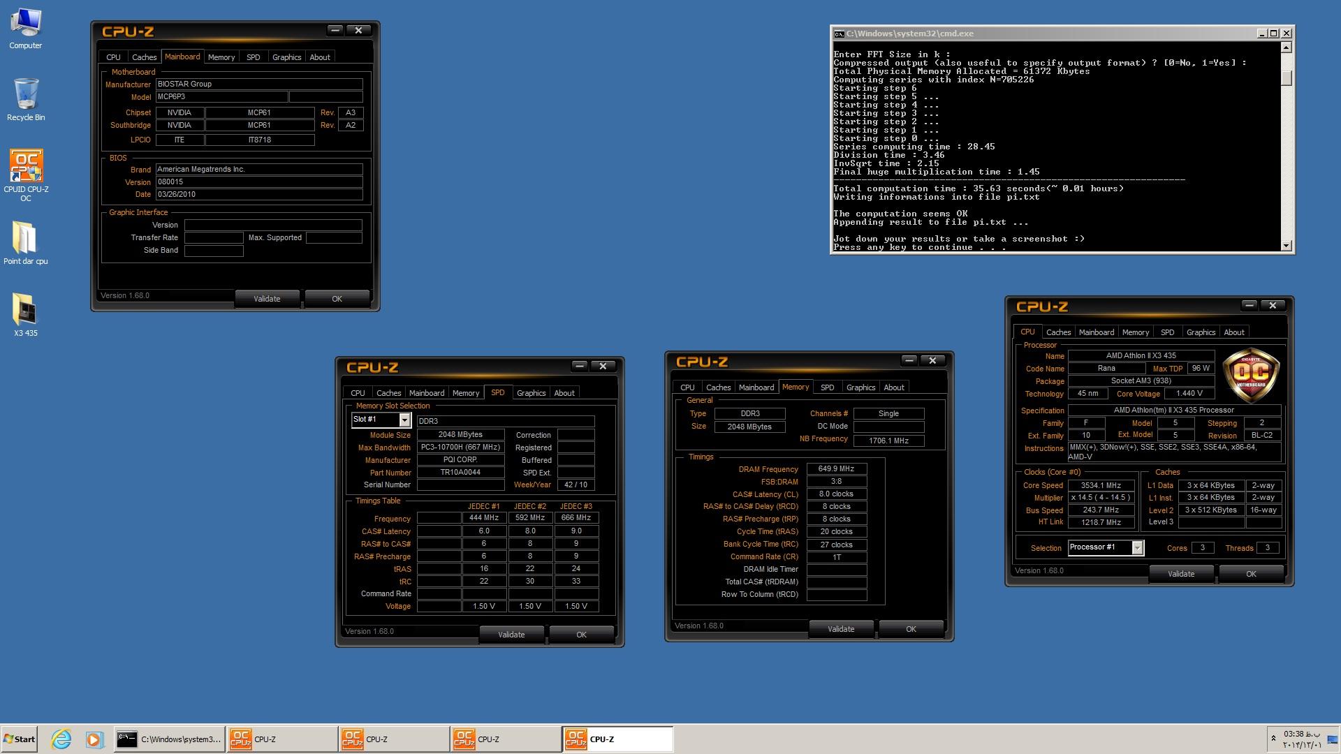
Task: Click the PC3-10700H Max Bandwidth field
Action: tap(460, 448)
